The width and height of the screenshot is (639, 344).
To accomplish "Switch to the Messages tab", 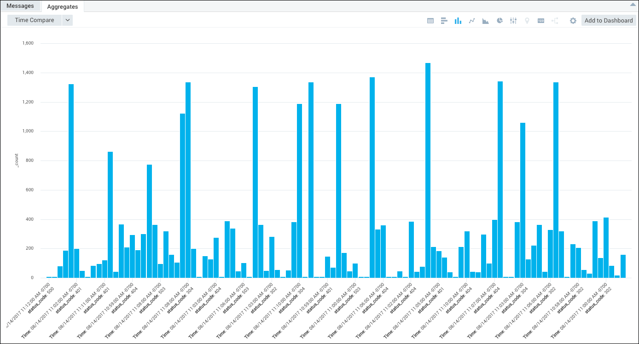I will (20, 6).
